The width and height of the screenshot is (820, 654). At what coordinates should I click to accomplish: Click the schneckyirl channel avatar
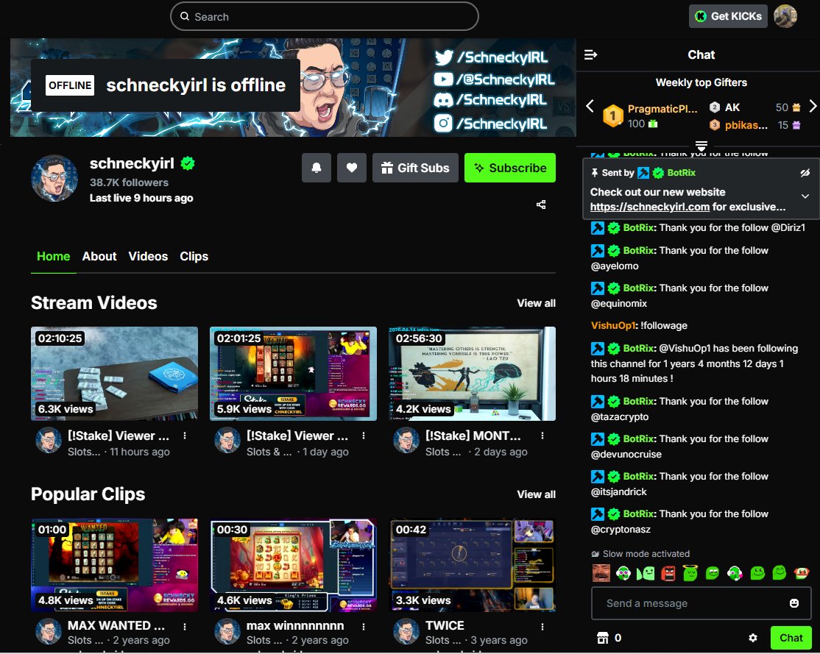pos(54,178)
